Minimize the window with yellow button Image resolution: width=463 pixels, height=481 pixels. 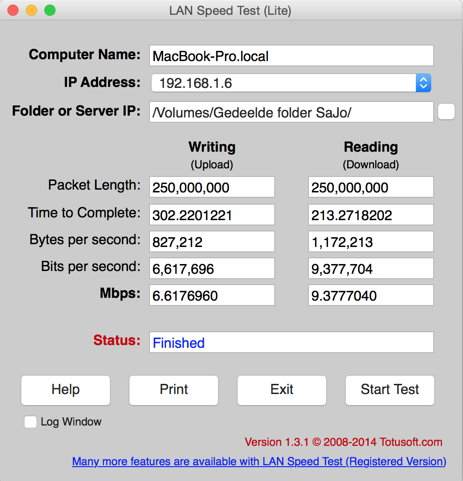click(x=31, y=10)
